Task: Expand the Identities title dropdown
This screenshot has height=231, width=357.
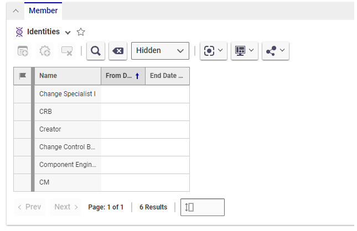Action: coord(68,33)
